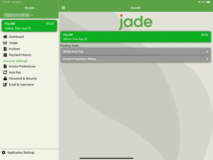Tap the main Pay Bill banner
The height and width of the screenshot is (160, 213).
click(x=135, y=37)
